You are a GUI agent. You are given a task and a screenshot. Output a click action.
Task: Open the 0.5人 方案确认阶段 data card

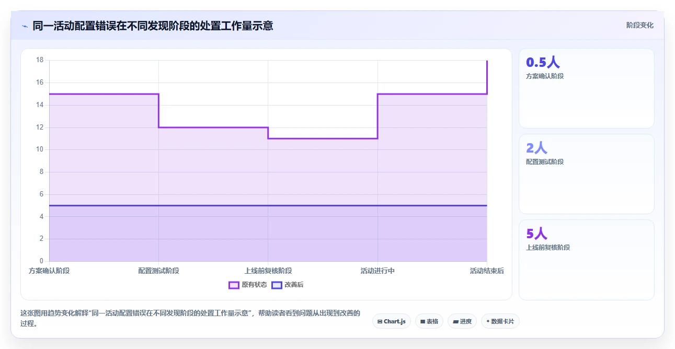tap(586, 88)
